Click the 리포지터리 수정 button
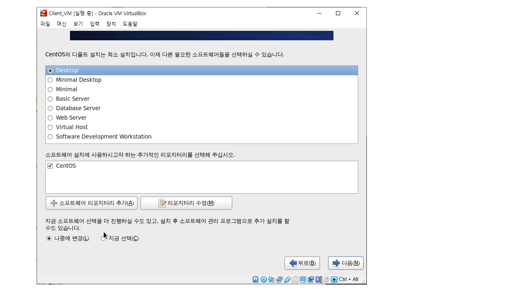The image size is (527, 296). coord(186,203)
